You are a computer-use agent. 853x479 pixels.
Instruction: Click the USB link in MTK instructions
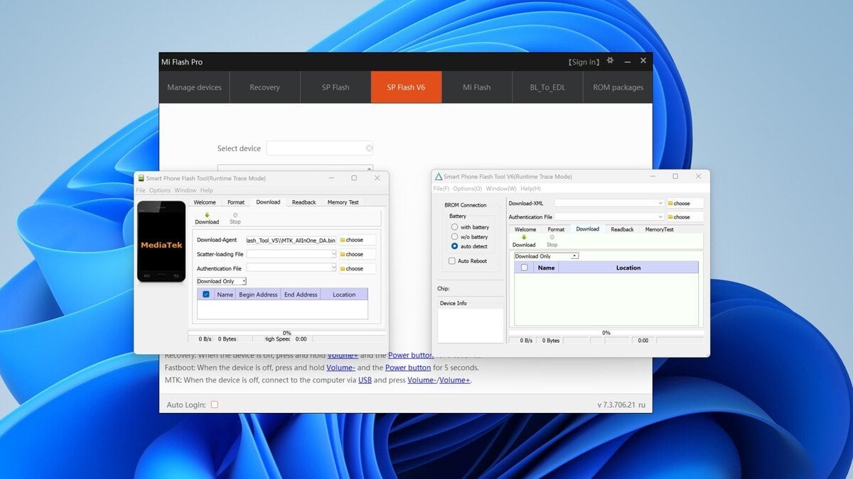point(365,380)
